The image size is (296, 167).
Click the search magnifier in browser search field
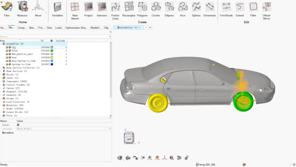point(110,37)
